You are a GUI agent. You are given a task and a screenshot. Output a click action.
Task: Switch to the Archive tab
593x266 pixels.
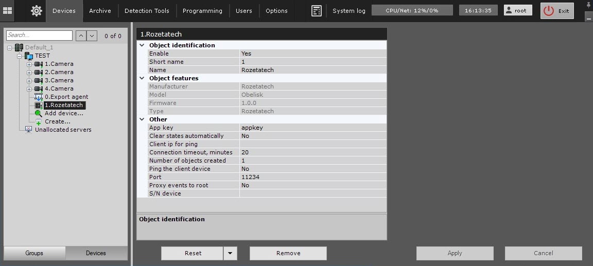pos(100,11)
